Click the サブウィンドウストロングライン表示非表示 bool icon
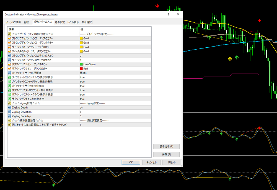277x190 pixels. 9,90
